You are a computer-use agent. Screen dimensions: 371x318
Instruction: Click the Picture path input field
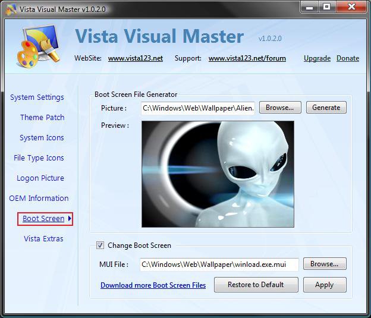(x=198, y=108)
